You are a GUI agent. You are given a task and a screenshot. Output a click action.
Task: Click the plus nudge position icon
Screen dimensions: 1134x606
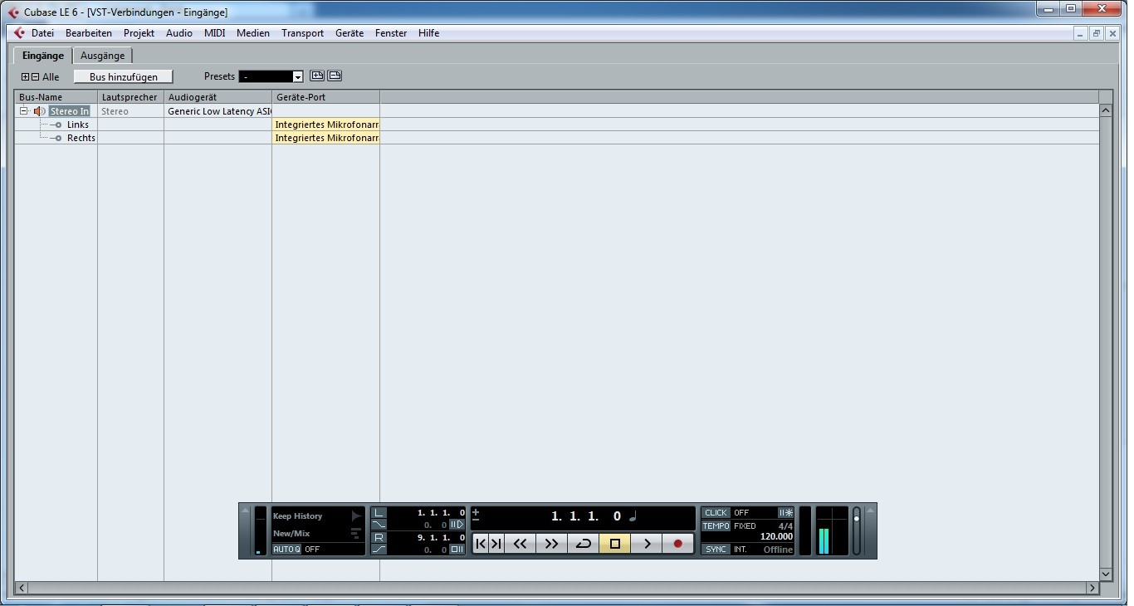pos(476,512)
